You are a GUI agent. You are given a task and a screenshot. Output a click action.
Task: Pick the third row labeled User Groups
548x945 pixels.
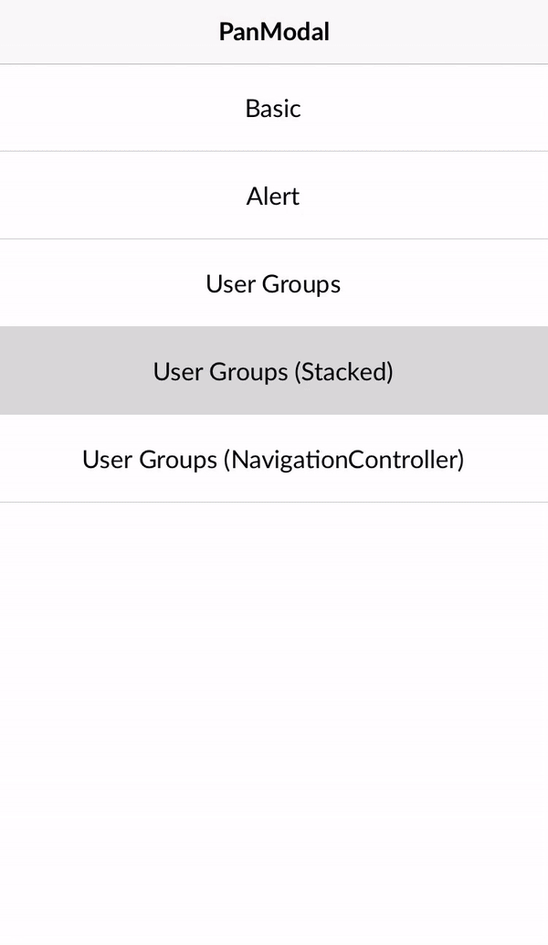273,283
